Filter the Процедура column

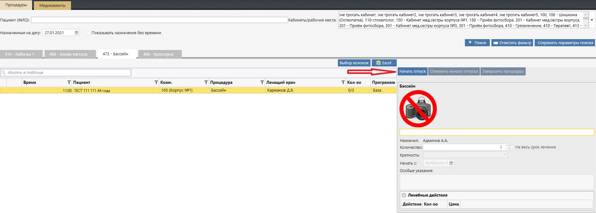(262, 82)
